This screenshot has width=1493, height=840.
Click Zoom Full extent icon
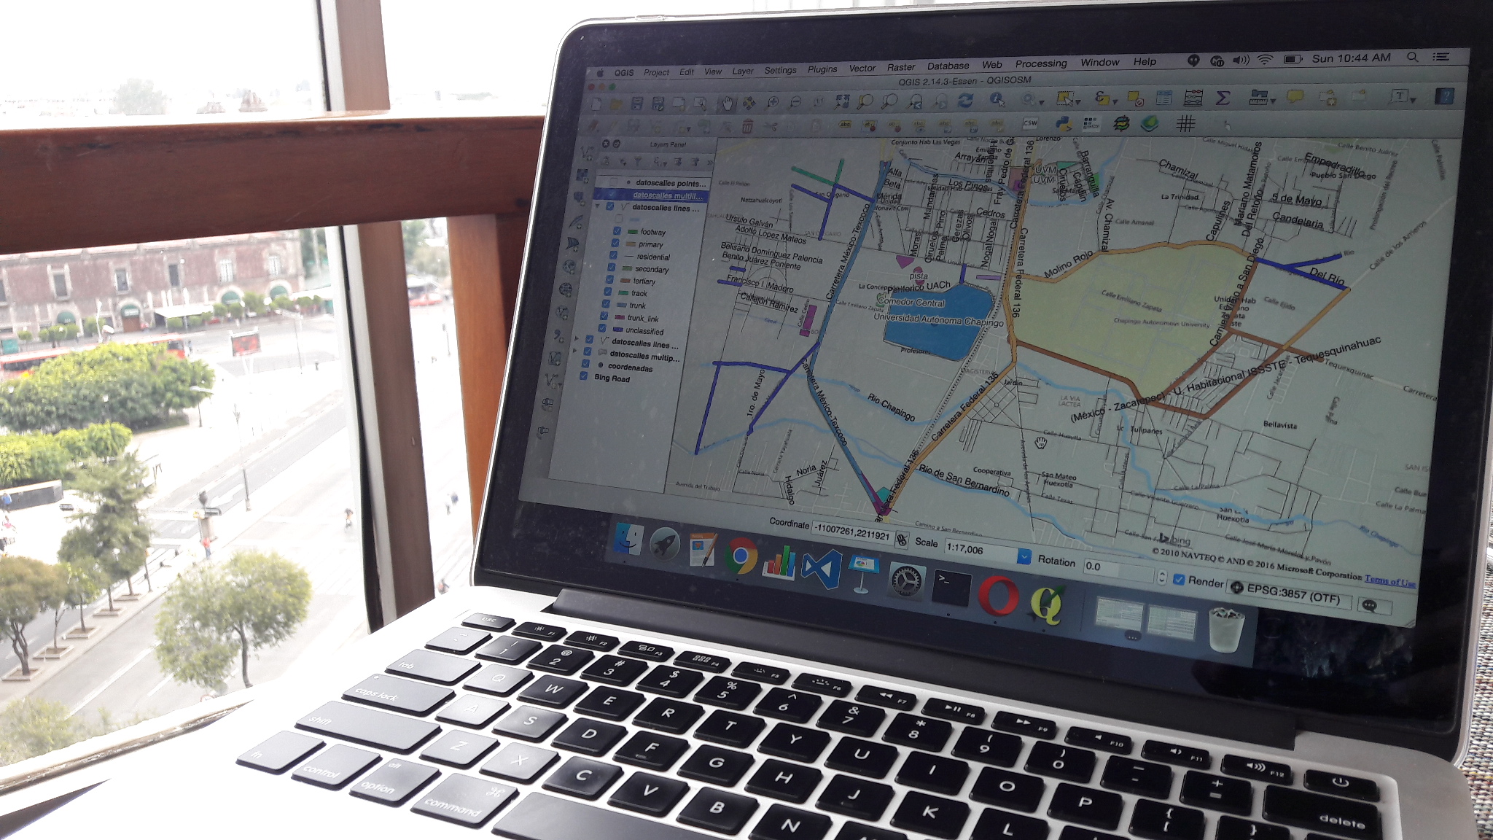(842, 102)
